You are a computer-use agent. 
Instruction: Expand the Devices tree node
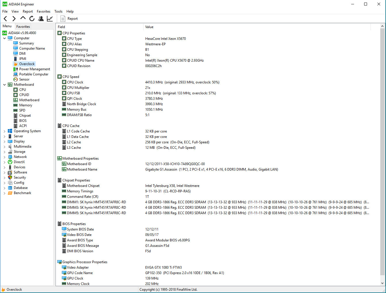tap(5, 167)
